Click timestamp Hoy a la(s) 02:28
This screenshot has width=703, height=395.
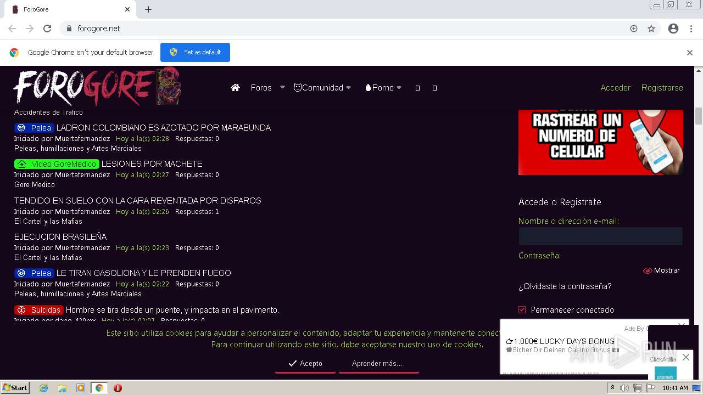pyautogui.click(x=142, y=139)
